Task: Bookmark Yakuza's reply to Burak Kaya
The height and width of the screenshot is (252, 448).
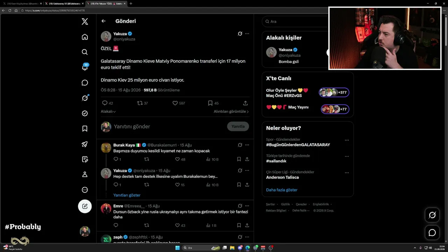Action: 239,185
